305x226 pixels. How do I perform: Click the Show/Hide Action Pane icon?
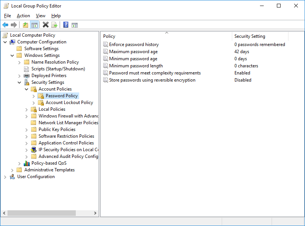pyautogui.click(x=75, y=25)
